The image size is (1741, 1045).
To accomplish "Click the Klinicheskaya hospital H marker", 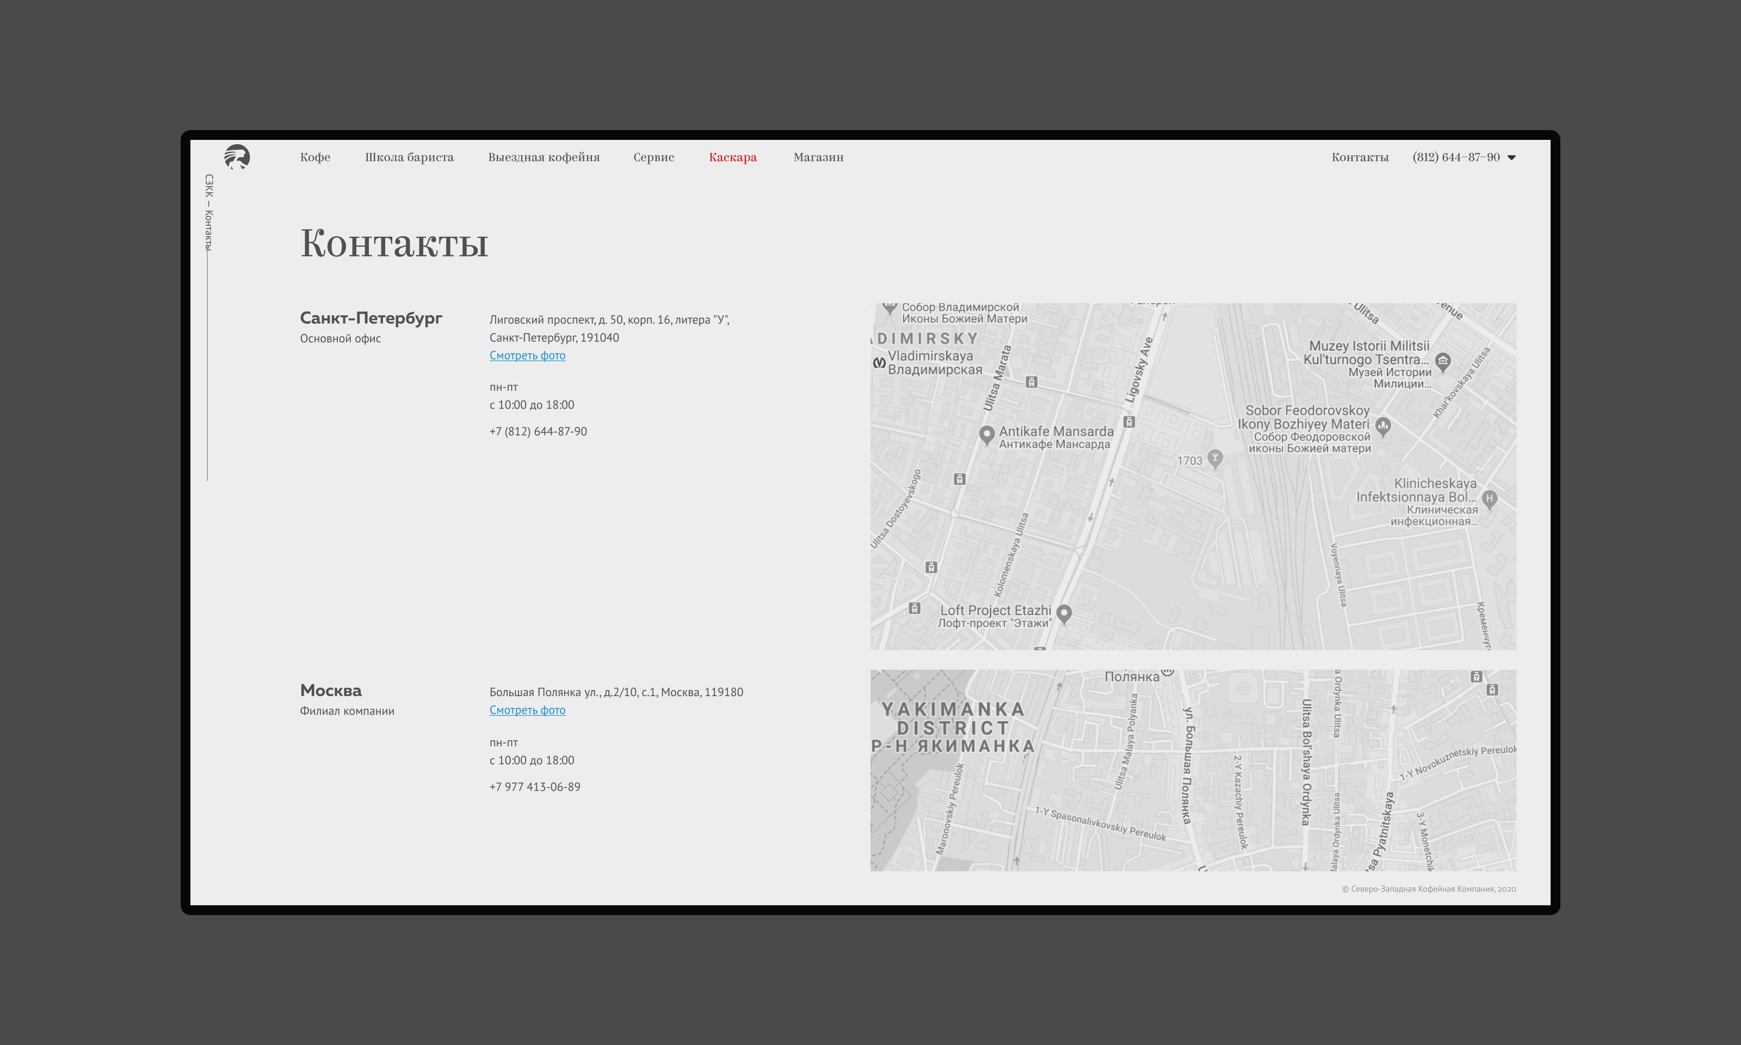I will click(x=1489, y=499).
